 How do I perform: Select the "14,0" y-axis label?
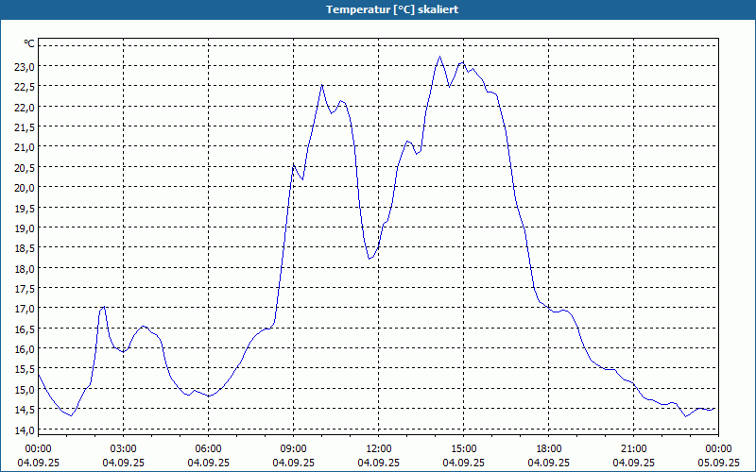point(25,430)
